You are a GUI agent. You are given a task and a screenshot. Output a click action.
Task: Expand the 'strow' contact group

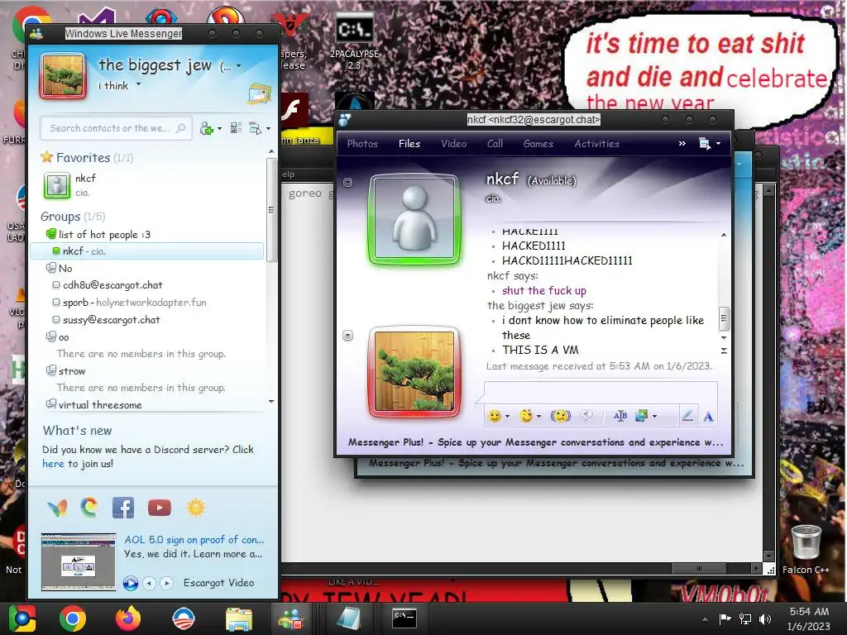point(51,370)
